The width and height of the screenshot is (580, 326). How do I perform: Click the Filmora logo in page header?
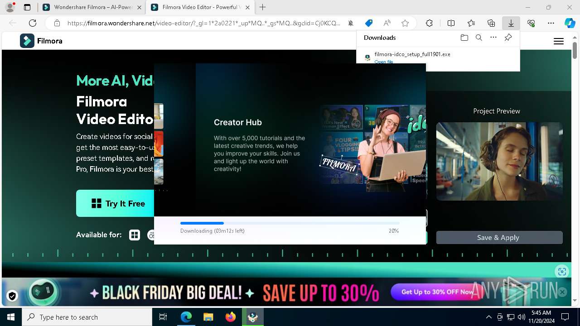pos(41,41)
